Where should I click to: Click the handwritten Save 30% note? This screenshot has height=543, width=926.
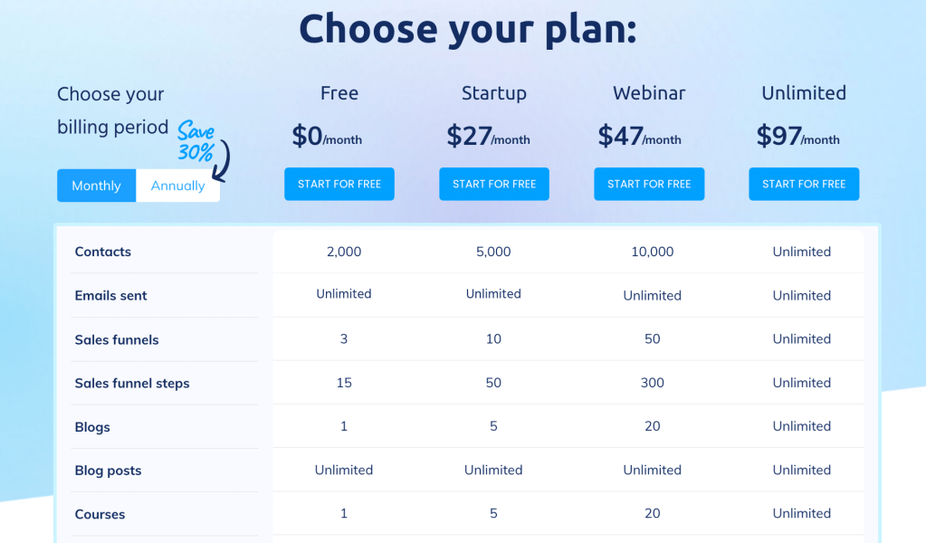pyautogui.click(x=196, y=142)
